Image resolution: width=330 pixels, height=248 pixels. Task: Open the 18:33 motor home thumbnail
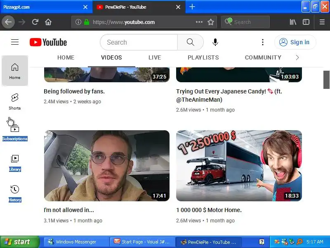tap(239, 166)
